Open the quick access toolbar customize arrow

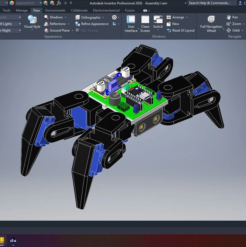tap(71, 3)
